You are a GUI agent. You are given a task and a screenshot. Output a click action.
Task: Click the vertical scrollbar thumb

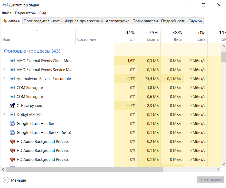tap(223, 57)
